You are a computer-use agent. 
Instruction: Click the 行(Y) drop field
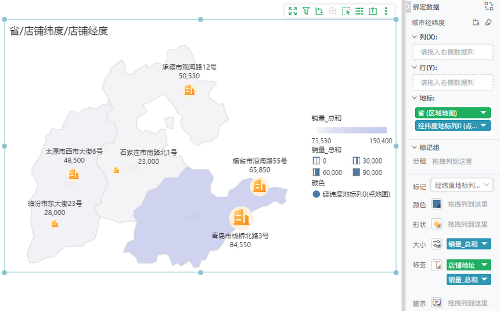tap(453, 82)
